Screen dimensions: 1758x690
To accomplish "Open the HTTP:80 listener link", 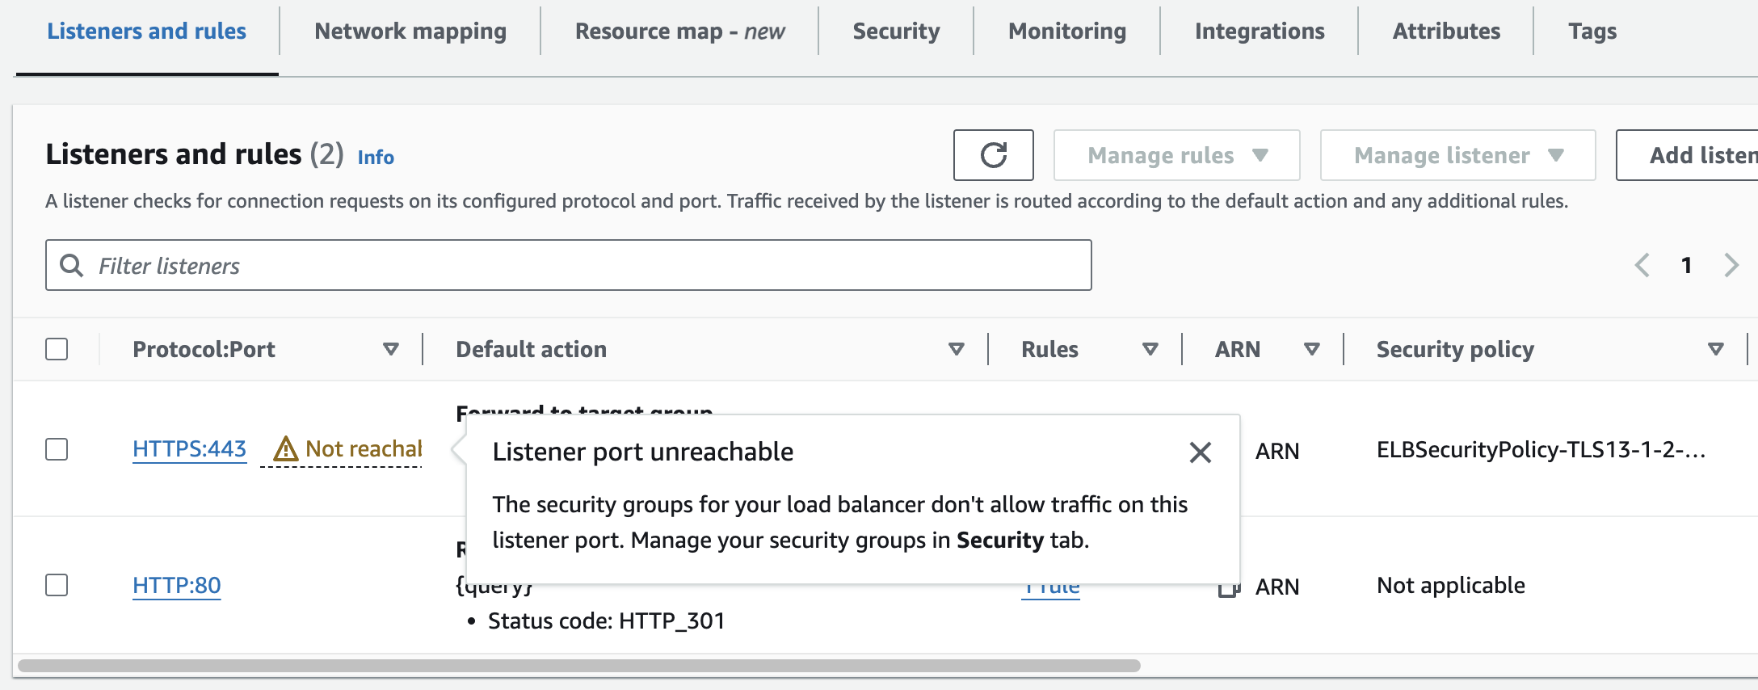I will point(176,585).
